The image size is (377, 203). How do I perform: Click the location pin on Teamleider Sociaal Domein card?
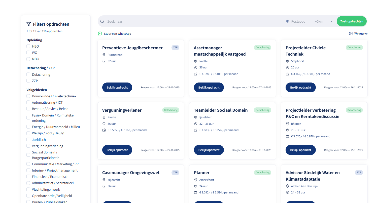pos(196,117)
